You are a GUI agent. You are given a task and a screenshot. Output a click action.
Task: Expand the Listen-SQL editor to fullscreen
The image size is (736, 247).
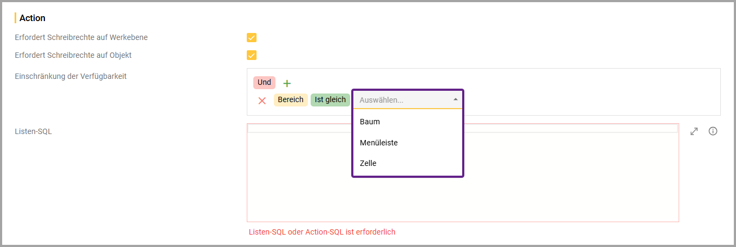coord(694,131)
